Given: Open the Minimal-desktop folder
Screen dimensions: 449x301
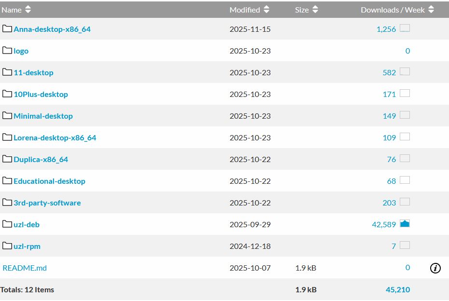Looking at the screenshot, I should [x=43, y=116].
